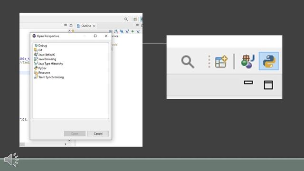Maximize the Open Perspective dialog
Image resolution: width=304 pixels, height=171 pixels.
point(95,36)
